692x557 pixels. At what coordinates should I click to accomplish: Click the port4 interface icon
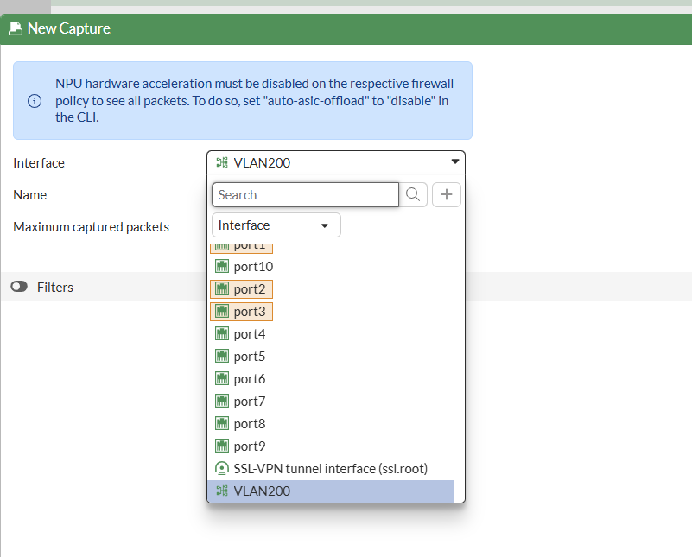[x=222, y=334]
